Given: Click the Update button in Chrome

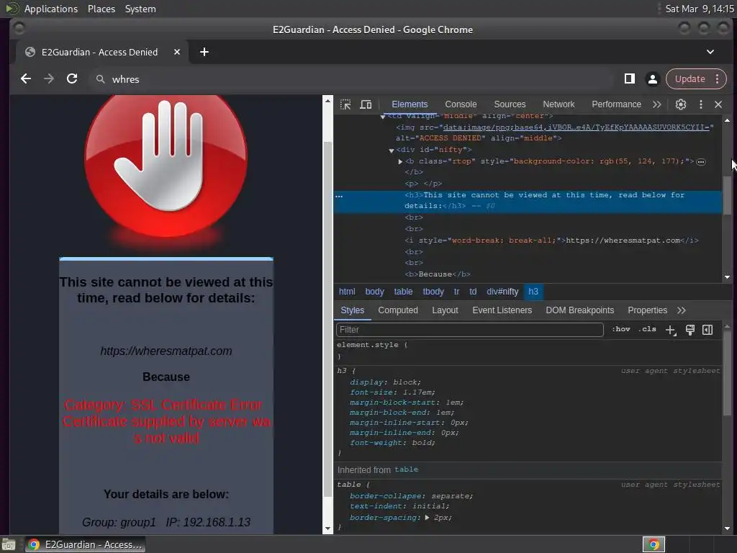Looking at the screenshot, I should (x=689, y=79).
